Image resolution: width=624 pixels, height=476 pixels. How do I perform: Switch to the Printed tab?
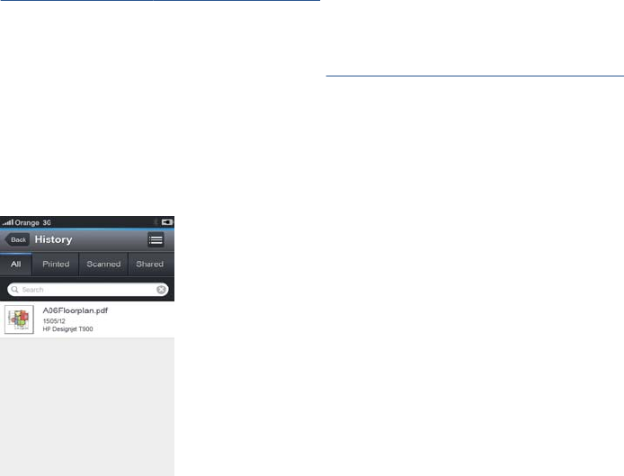point(56,264)
